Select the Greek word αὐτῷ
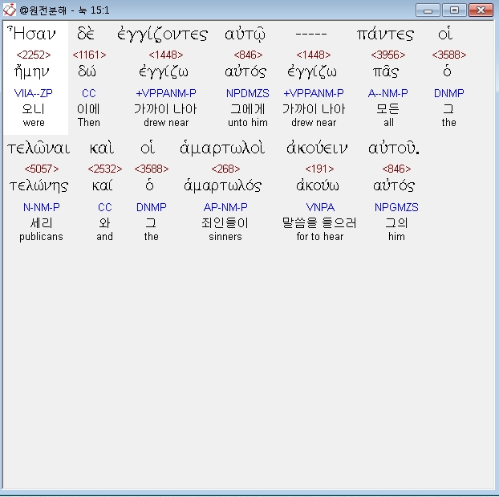 click(245, 34)
